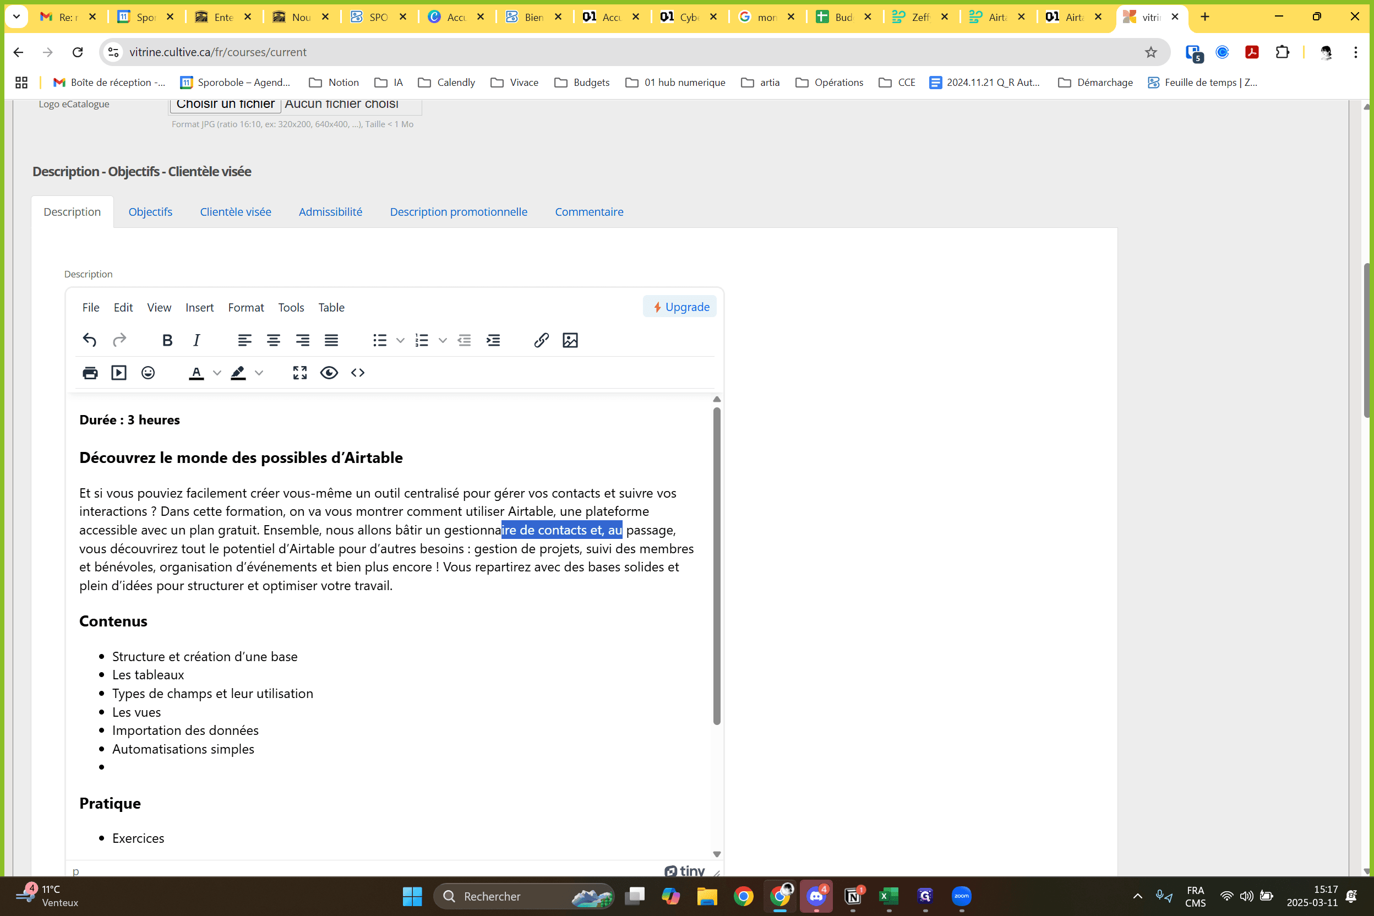
Task: Reload the current page
Action: pyautogui.click(x=77, y=52)
